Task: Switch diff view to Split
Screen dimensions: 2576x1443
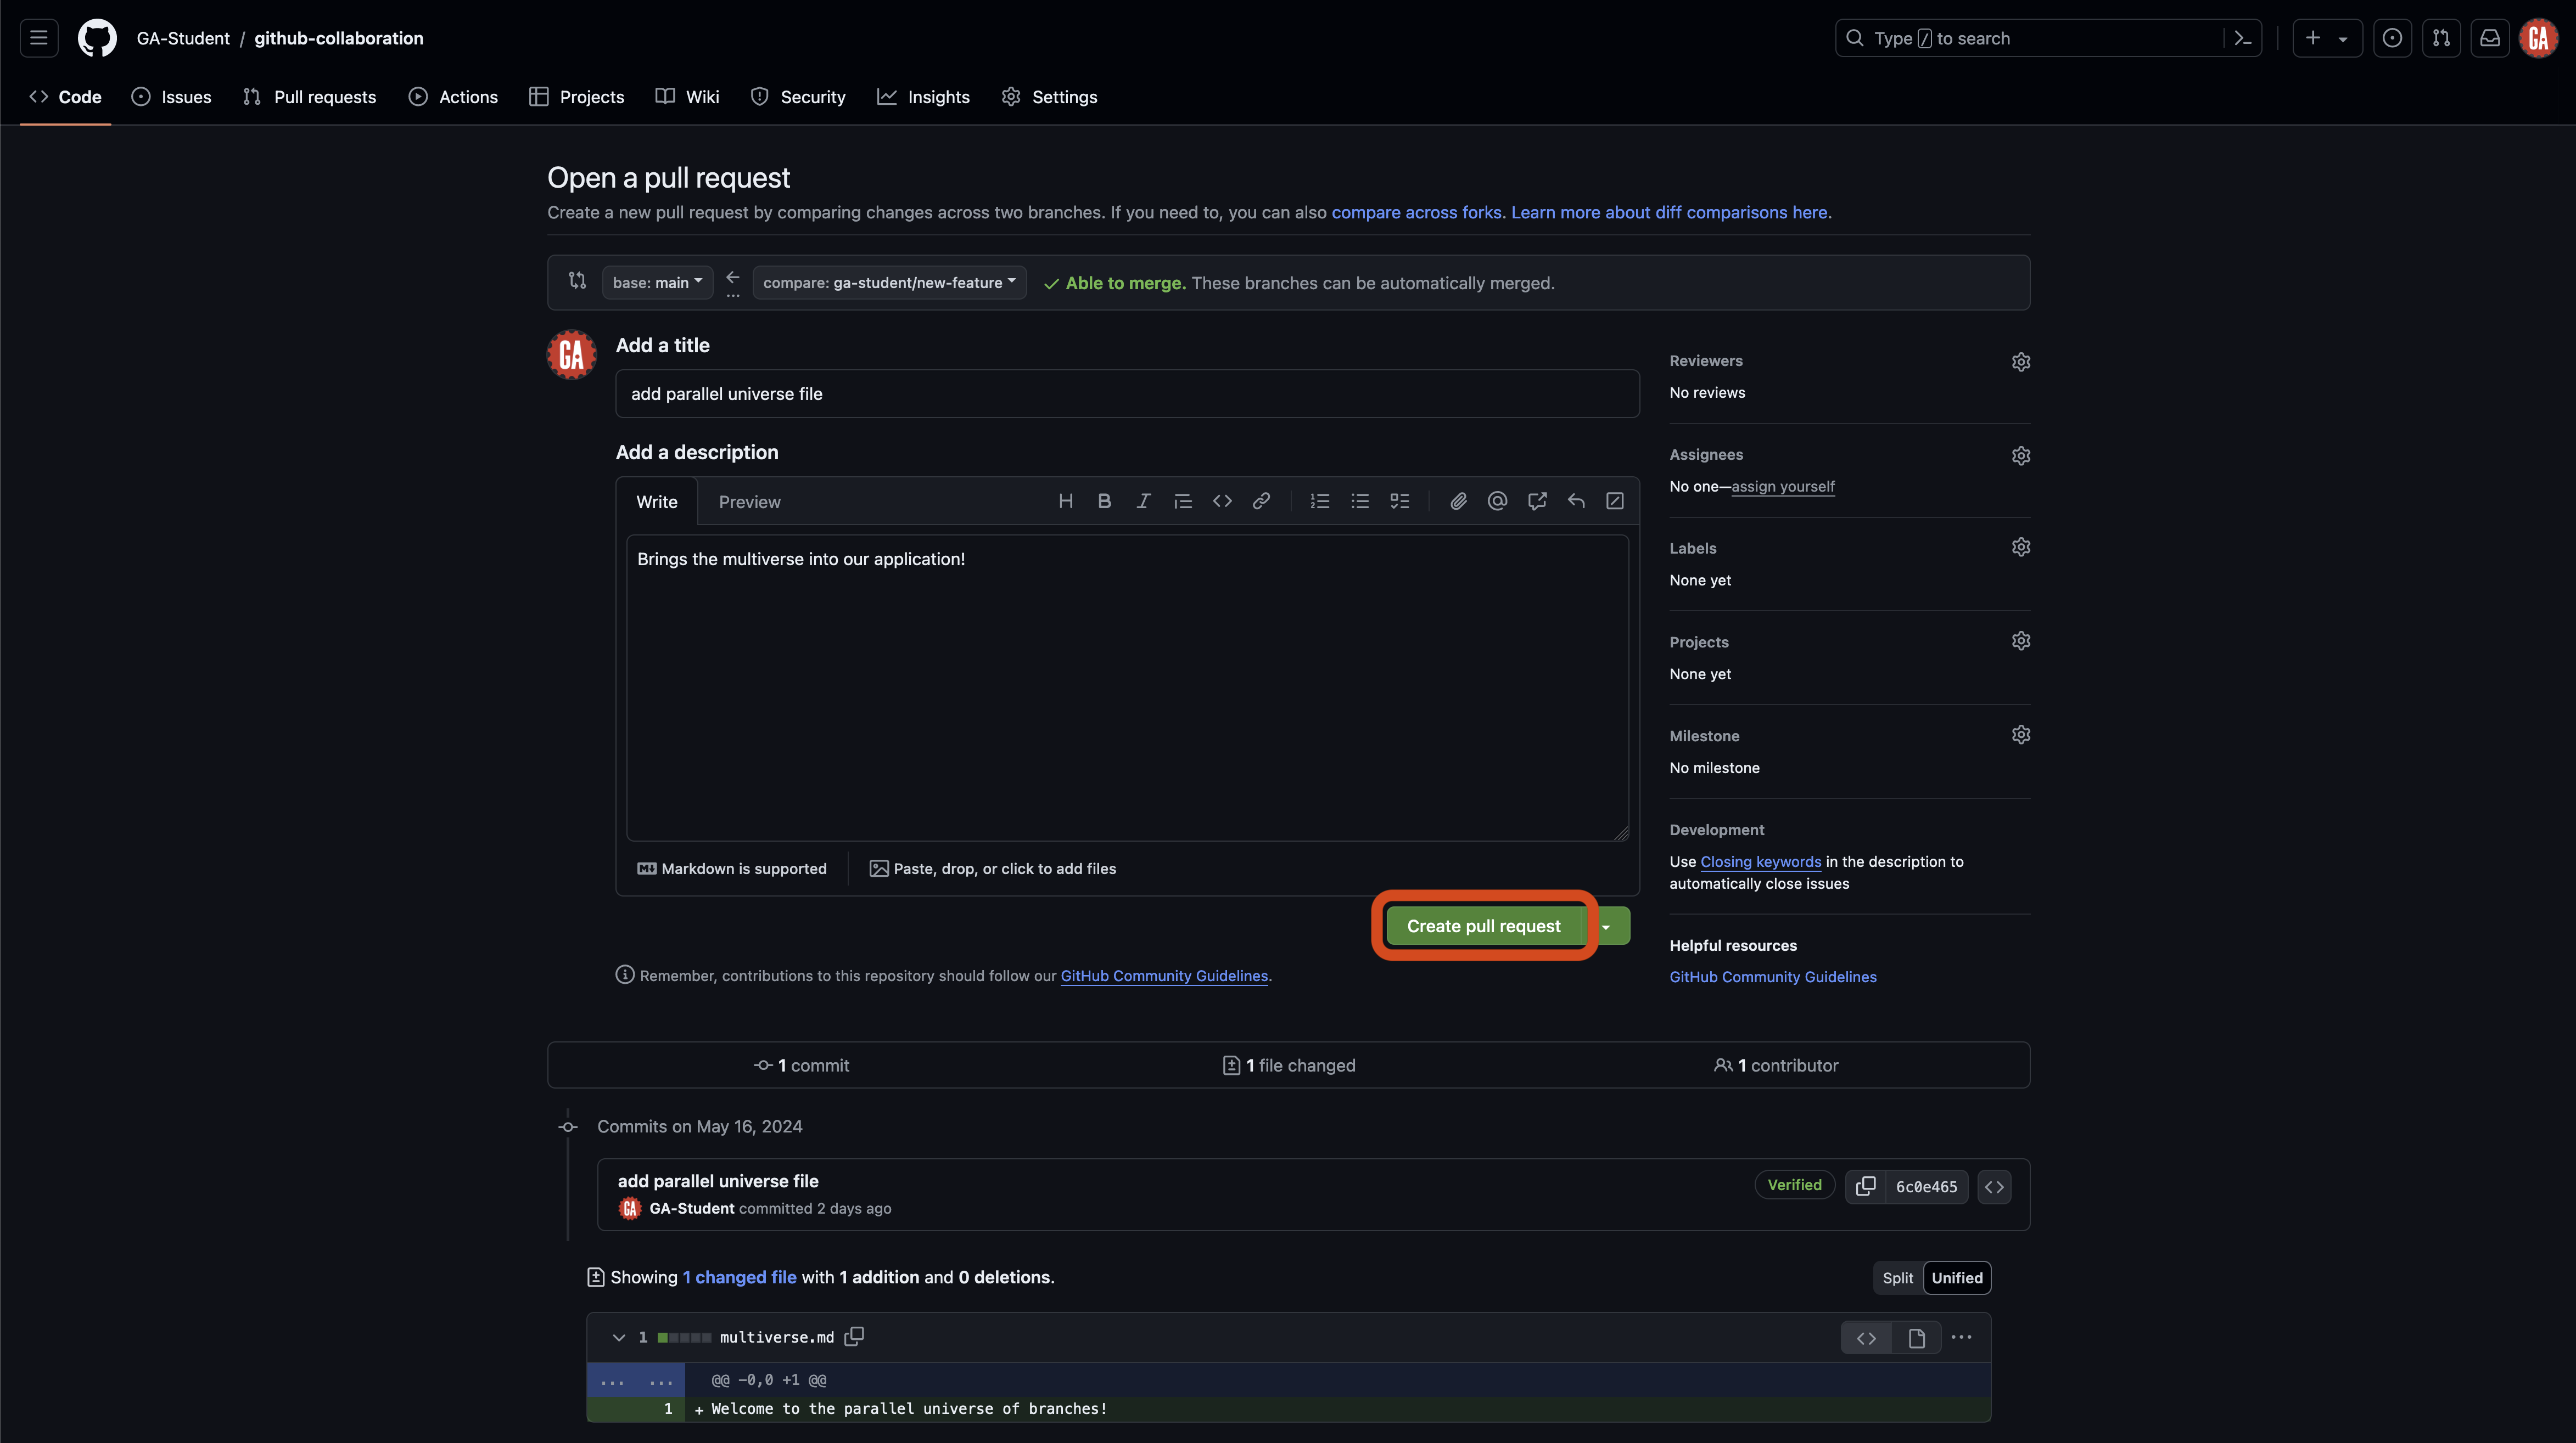Action: pyautogui.click(x=1897, y=1277)
